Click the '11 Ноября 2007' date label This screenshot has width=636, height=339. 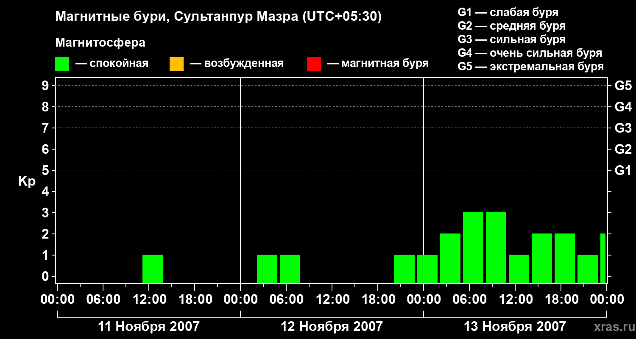coord(149,326)
